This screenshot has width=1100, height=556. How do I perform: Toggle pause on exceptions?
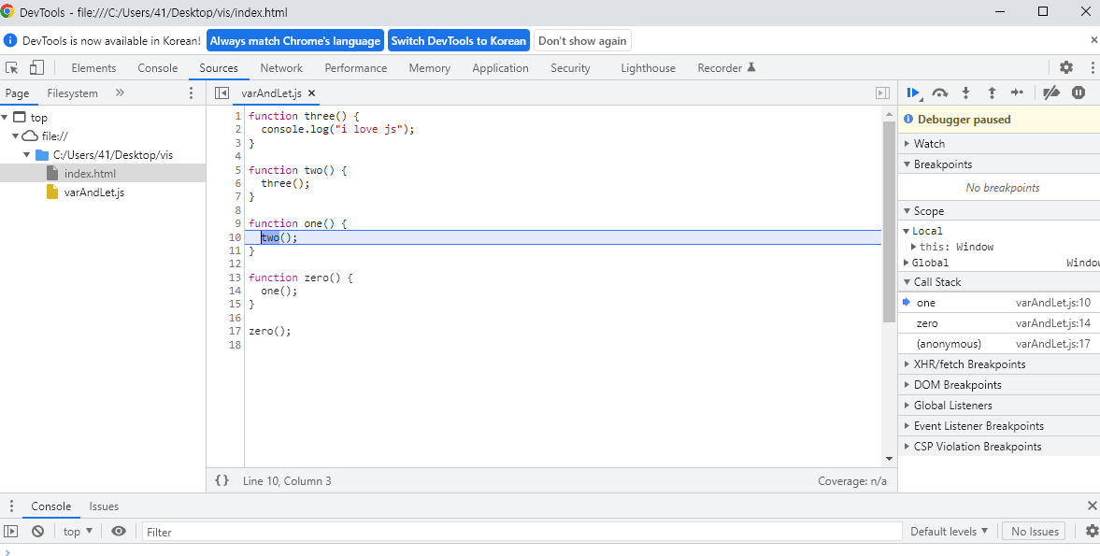(1079, 93)
